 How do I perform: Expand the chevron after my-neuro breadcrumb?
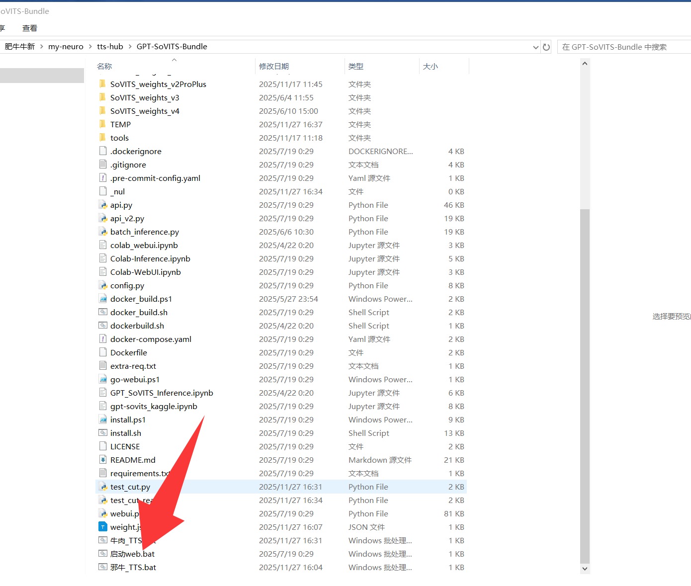[90, 47]
